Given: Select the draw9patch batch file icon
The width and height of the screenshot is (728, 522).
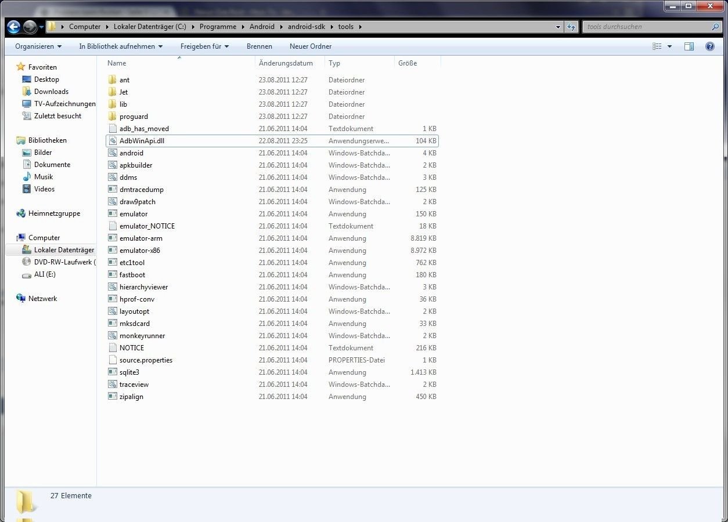Looking at the screenshot, I should [x=113, y=202].
